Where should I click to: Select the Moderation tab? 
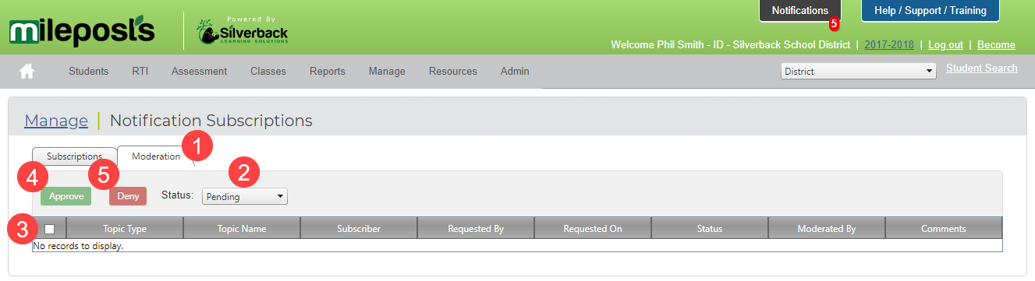[x=156, y=156]
